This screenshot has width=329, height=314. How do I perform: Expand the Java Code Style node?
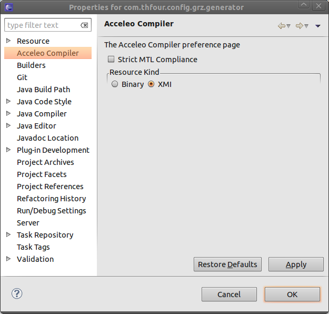(8, 102)
